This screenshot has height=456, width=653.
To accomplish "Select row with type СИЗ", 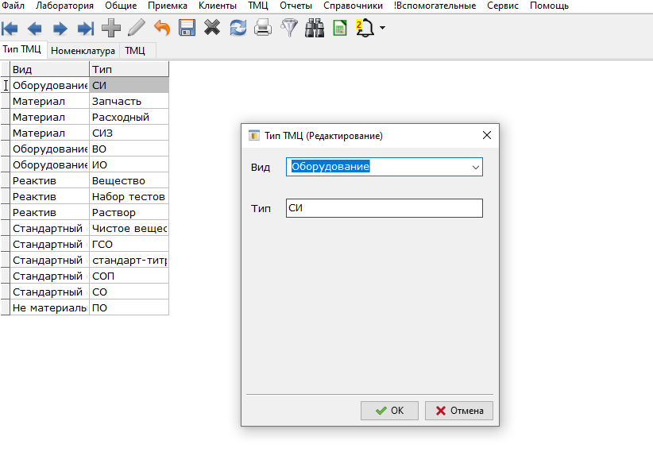I will tap(84, 133).
